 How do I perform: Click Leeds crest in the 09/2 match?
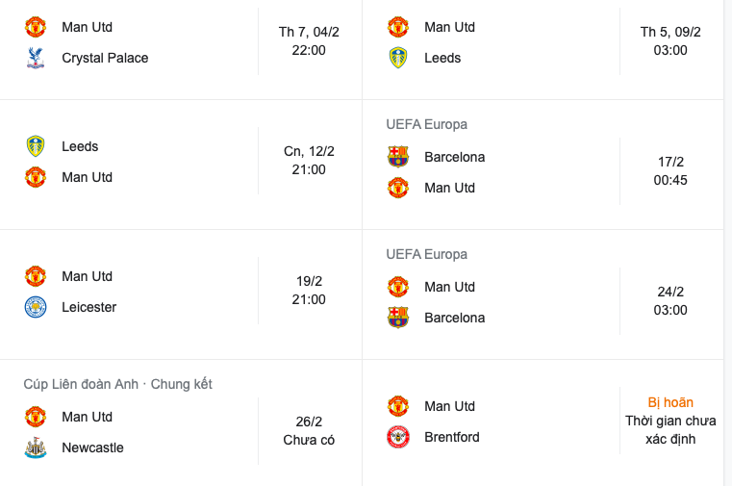pos(398,58)
